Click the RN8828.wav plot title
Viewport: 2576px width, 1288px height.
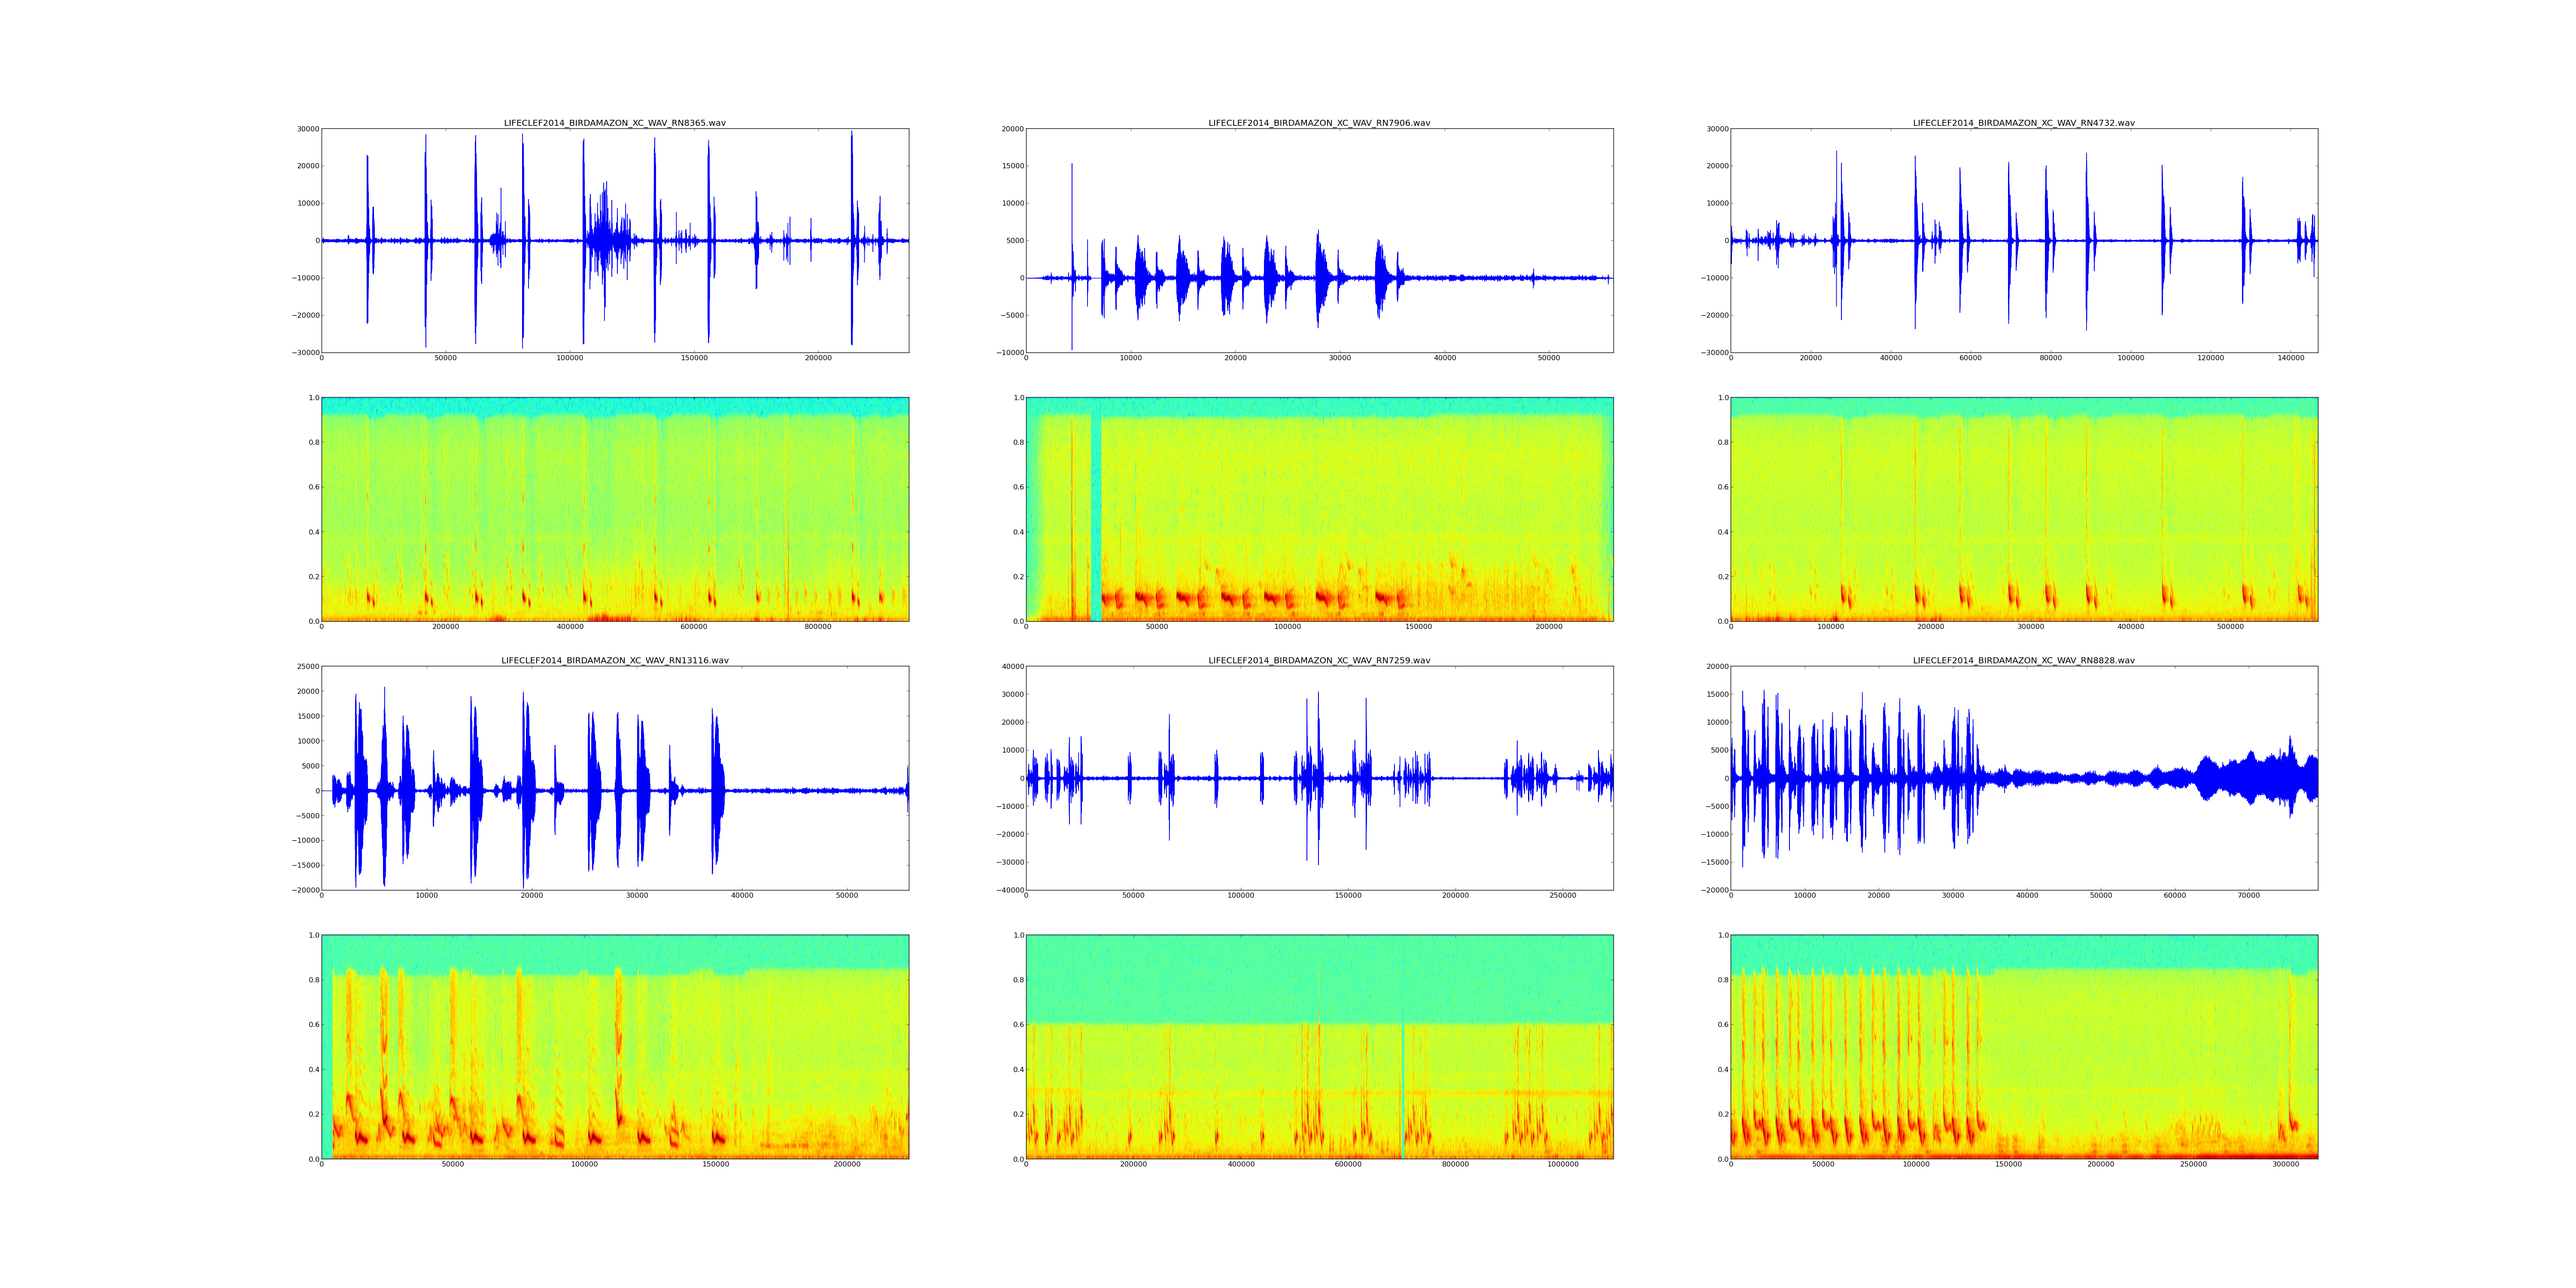[2023, 660]
